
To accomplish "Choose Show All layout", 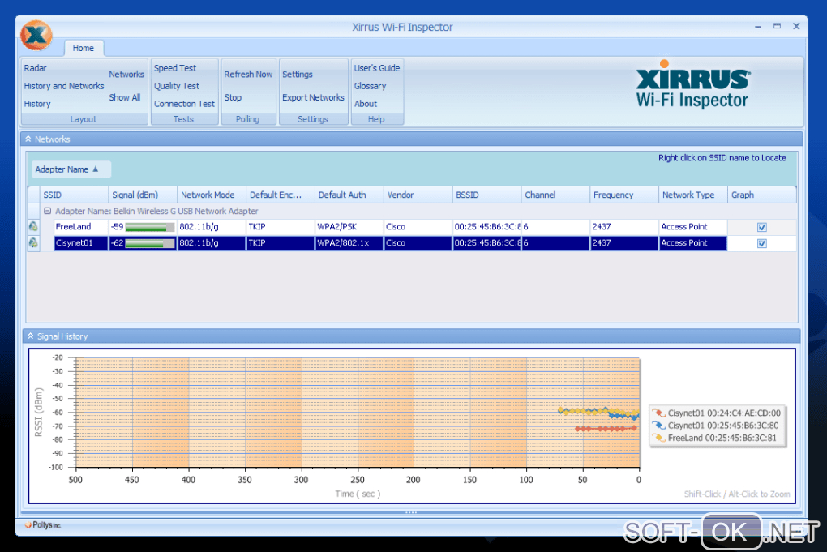I will coord(125,97).
